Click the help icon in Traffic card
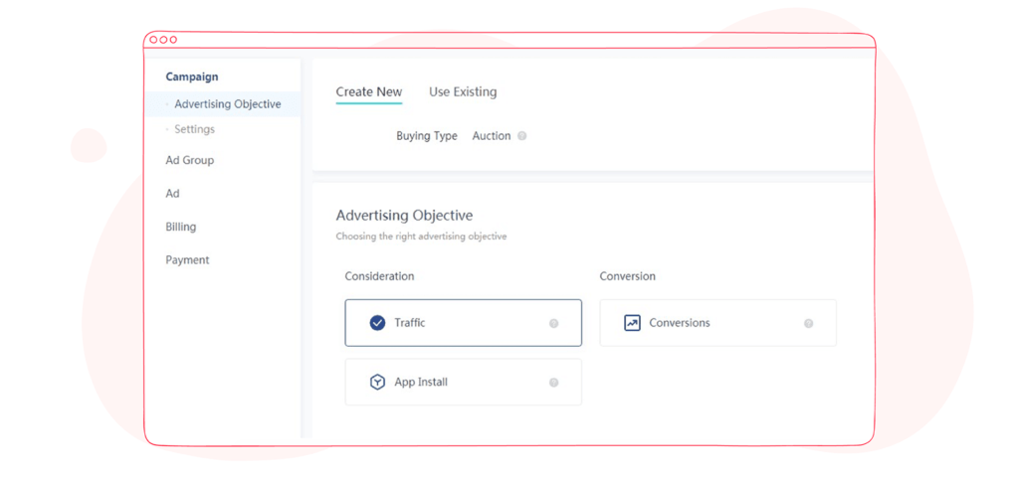 [553, 323]
